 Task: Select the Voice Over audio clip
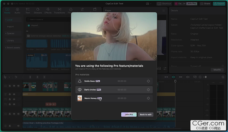pyautogui.click(x=99, y=125)
